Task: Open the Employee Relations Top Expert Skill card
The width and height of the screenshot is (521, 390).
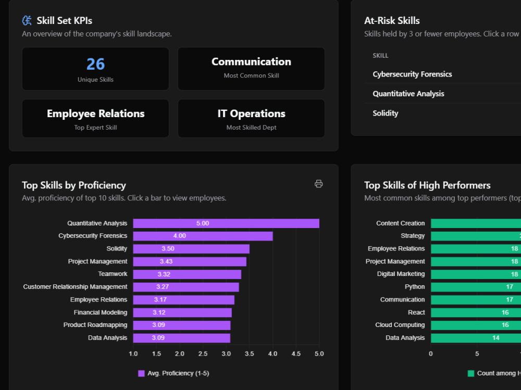Action: click(95, 119)
